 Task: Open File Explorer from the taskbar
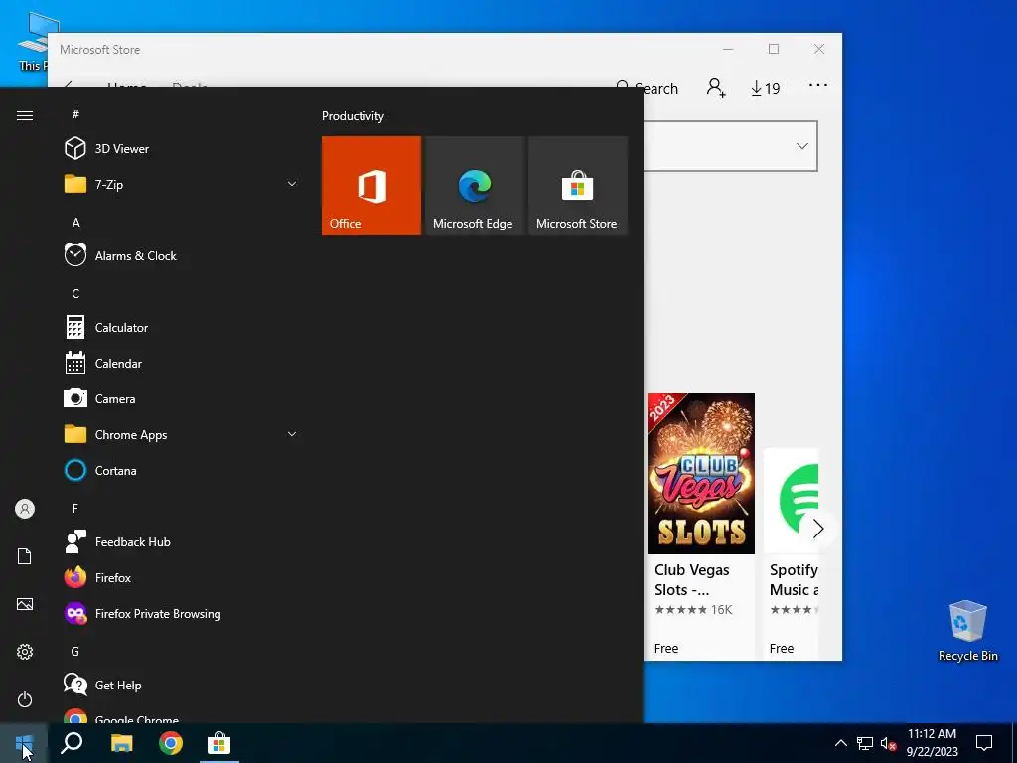[x=121, y=743]
